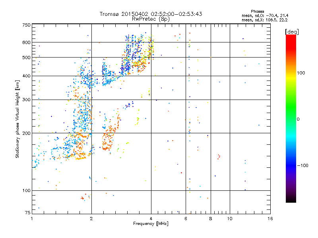Click the x-axis tick label '1'

[32, 219]
